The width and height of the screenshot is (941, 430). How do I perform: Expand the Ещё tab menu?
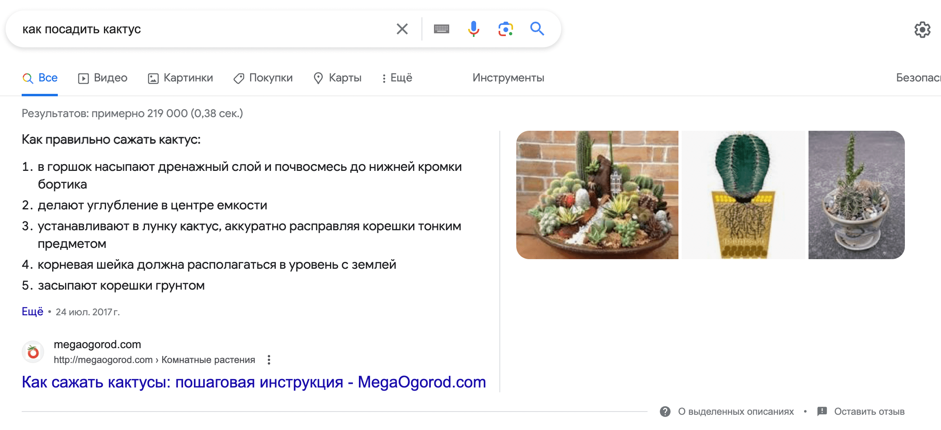397,78
